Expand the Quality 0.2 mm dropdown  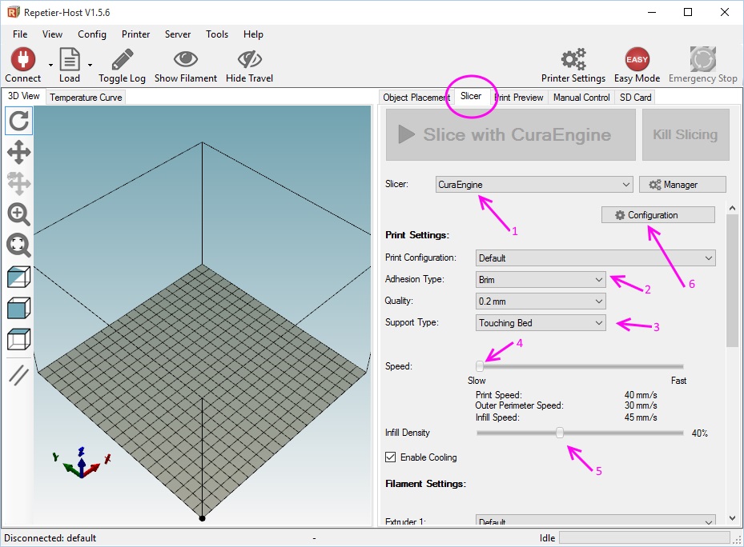click(x=541, y=301)
